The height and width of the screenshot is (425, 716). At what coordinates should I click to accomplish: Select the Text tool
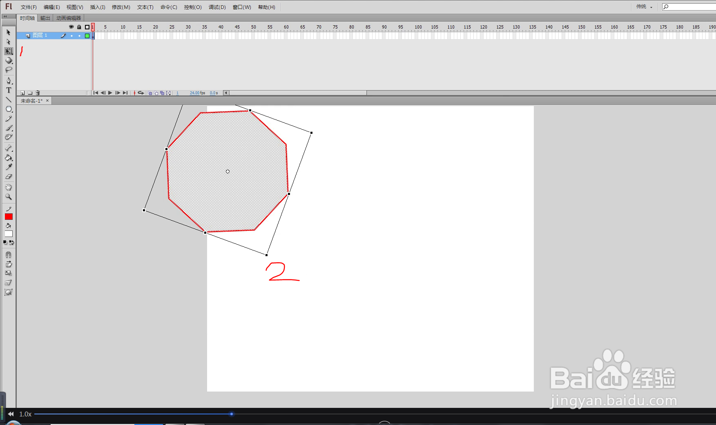point(9,91)
